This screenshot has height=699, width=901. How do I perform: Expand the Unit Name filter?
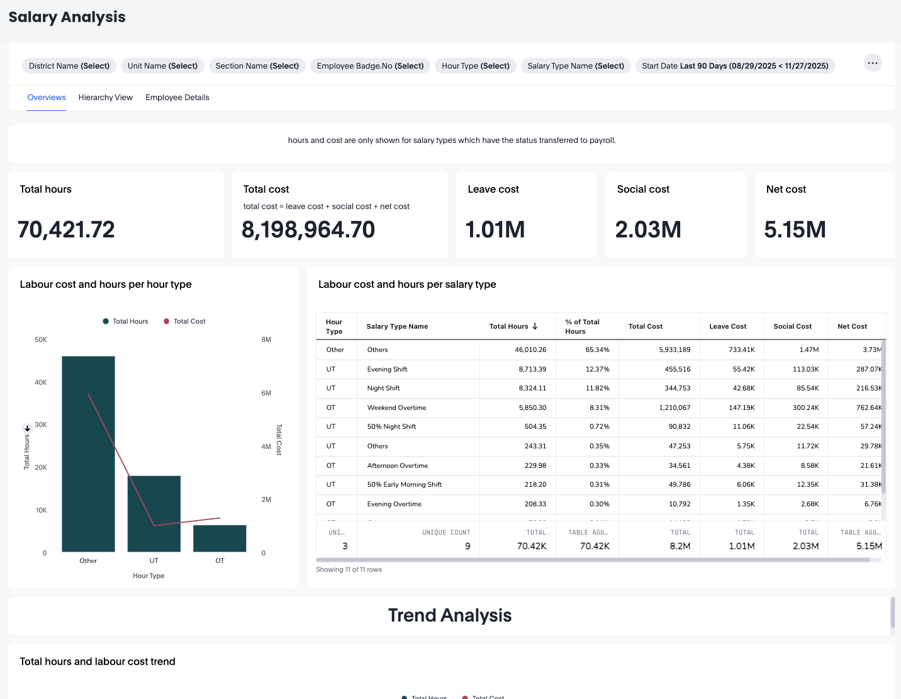[162, 66]
